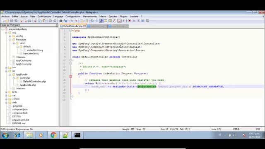Viewport: 265px width, 149px height.
Task: Close the Folder as Workspace panel
Action: click(x=56, y=25)
